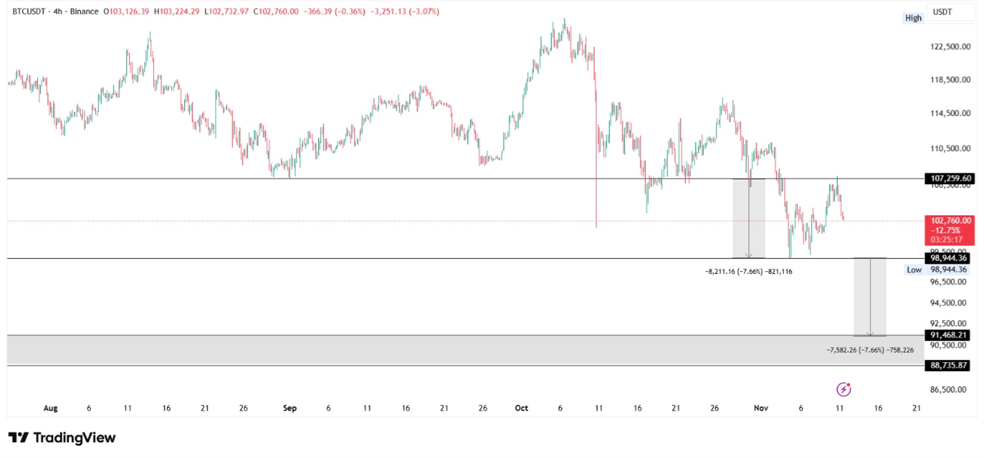This screenshot has height=458, width=984.
Task: Select the -7,582.26 price range measurement text
Action: pyautogui.click(x=870, y=350)
